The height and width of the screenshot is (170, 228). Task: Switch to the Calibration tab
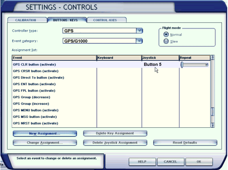pyautogui.click(x=26, y=20)
